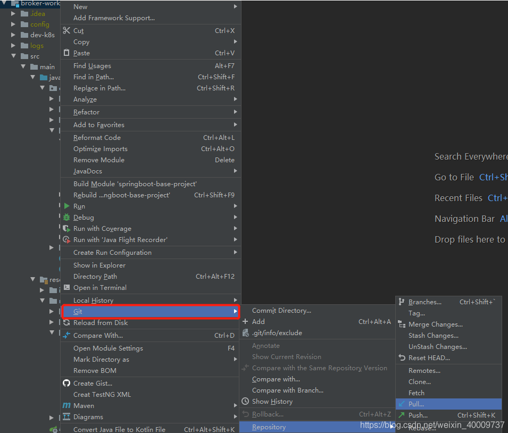Image resolution: width=508 pixels, height=433 pixels.
Task: Click the Show History clock icon
Action: click(x=246, y=401)
